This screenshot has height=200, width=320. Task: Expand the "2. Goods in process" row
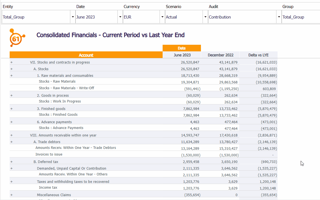(x=11, y=95)
